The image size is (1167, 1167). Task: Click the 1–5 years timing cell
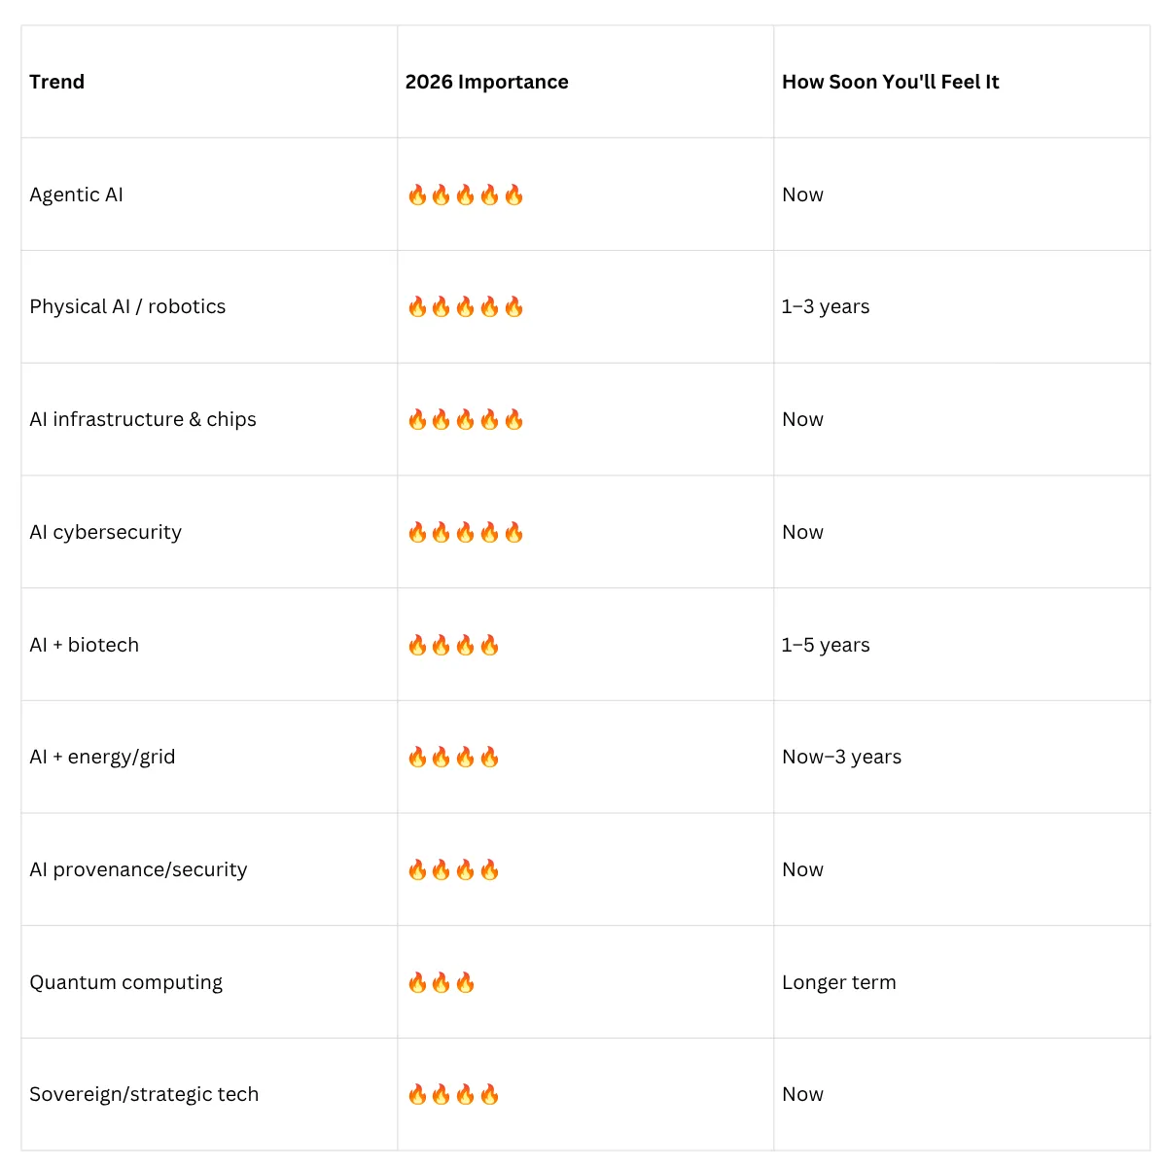[x=962, y=645]
